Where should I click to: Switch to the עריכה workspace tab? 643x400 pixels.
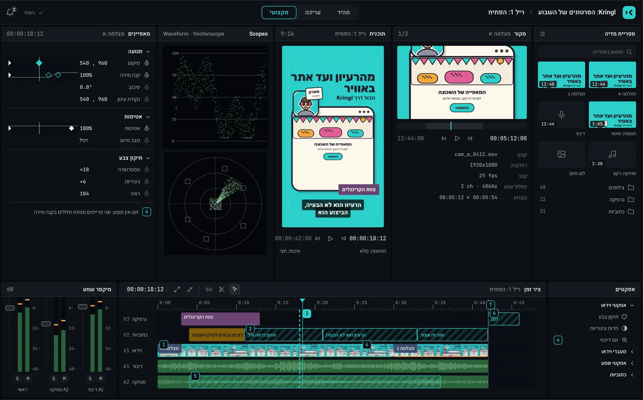tap(313, 12)
